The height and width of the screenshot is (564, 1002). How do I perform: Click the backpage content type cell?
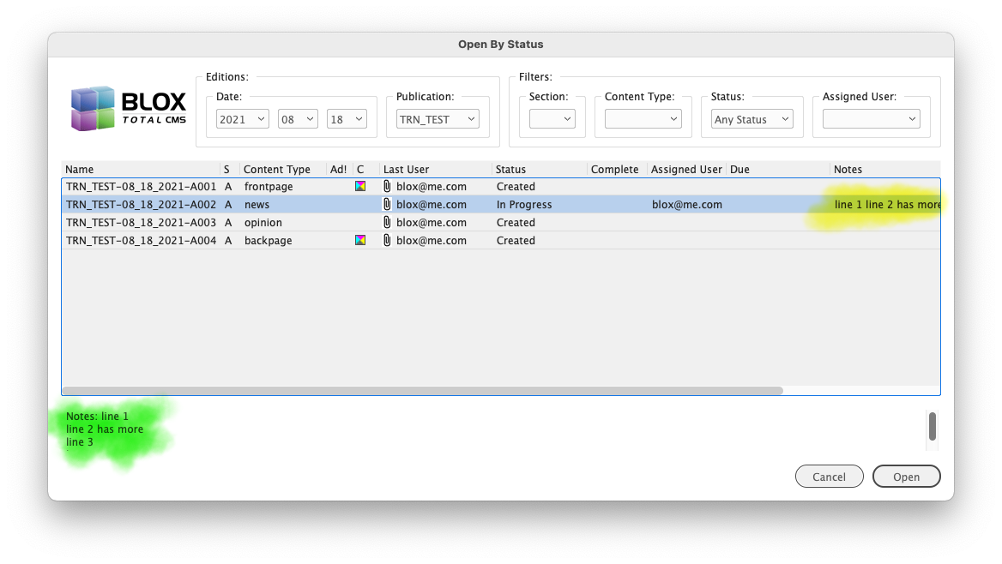(268, 240)
